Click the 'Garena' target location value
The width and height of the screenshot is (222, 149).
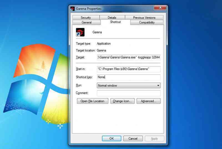point(101,50)
